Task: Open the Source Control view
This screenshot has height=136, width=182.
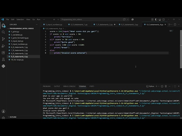Action: tap(3, 39)
